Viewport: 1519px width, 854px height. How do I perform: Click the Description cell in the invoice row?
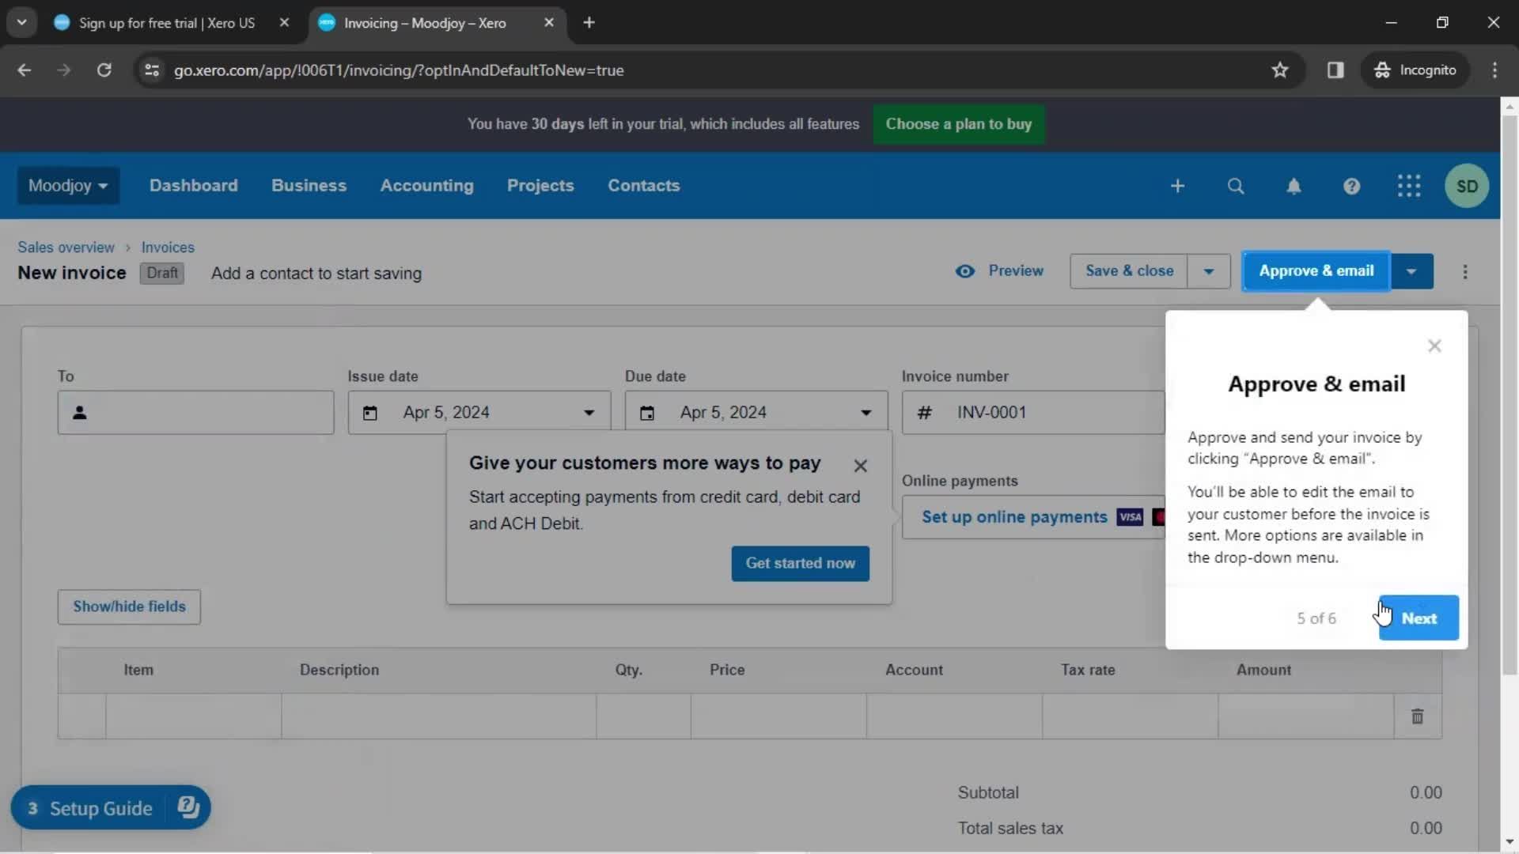pyautogui.click(x=438, y=716)
